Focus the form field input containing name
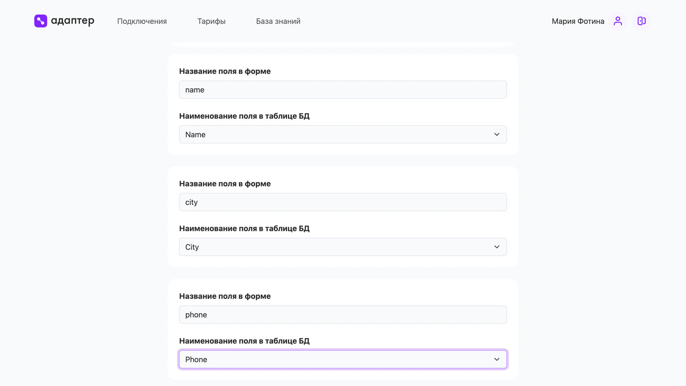 coord(343,90)
